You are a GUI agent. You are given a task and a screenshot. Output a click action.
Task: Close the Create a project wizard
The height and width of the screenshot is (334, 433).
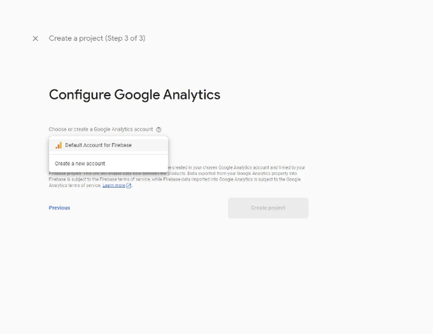35,39
